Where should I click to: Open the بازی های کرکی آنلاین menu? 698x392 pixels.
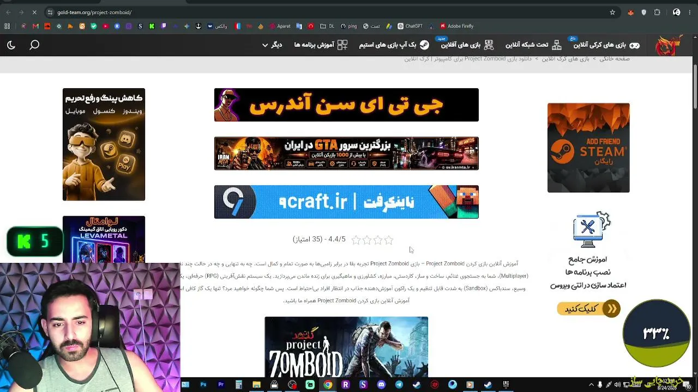pos(606,45)
